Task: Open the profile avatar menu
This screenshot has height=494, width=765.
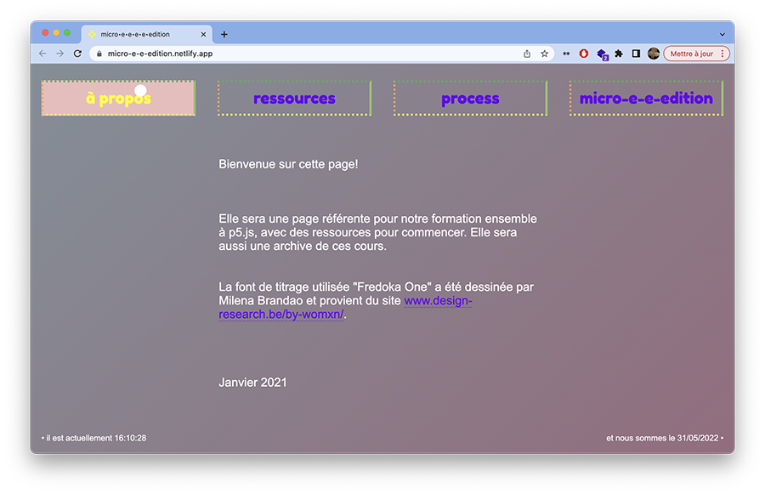Action: [654, 54]
